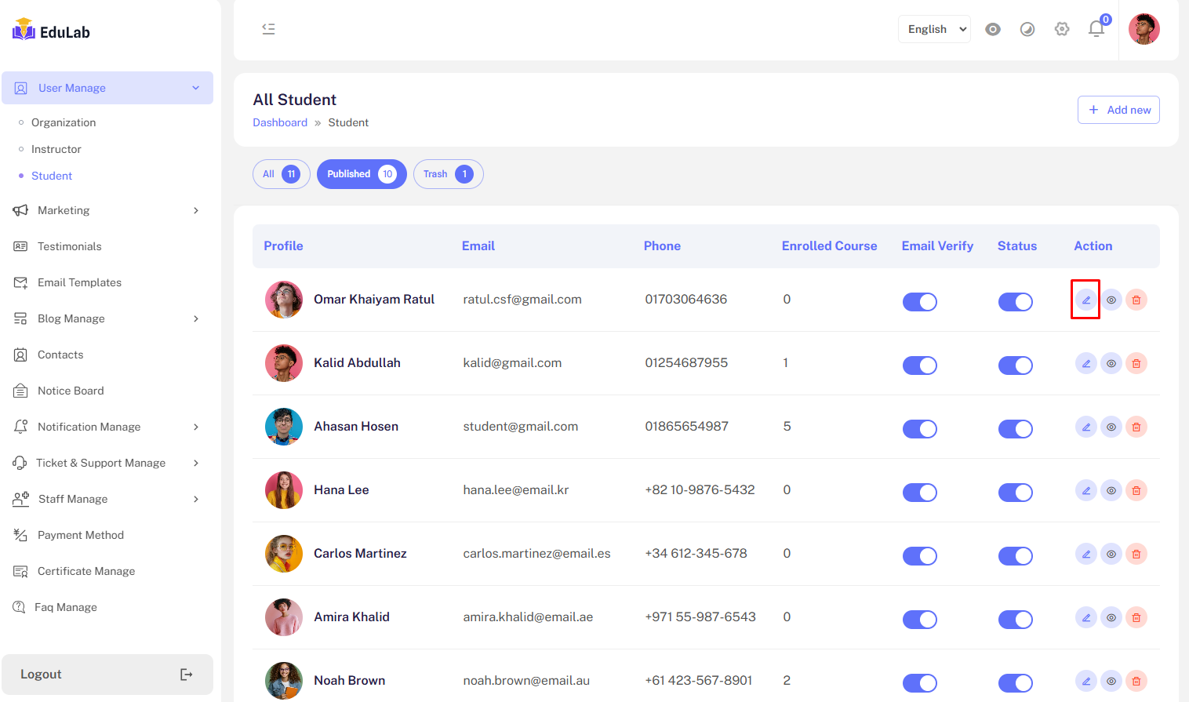
Task: Expand the Marketing menu in the sidebar
Action: point(107,210)
